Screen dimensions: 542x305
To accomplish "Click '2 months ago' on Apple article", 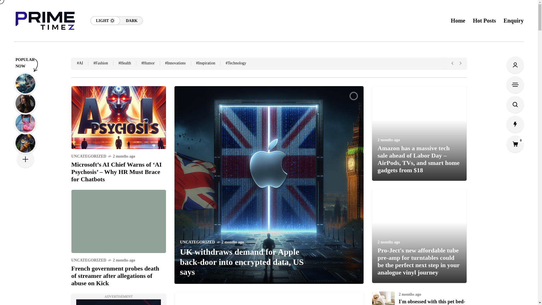I will (x=233, y=242).
